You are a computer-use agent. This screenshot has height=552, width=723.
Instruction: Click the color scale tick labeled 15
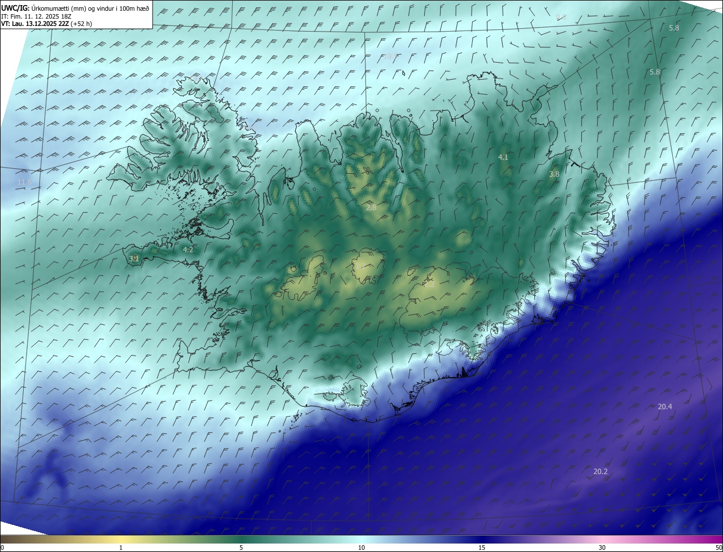tap(482, 547)
